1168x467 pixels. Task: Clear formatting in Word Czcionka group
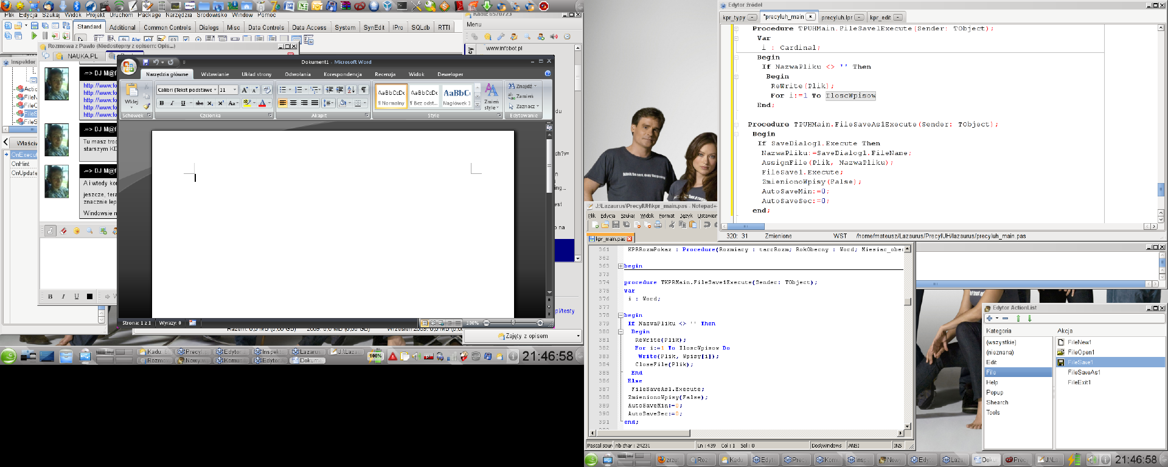pos(266,89)
